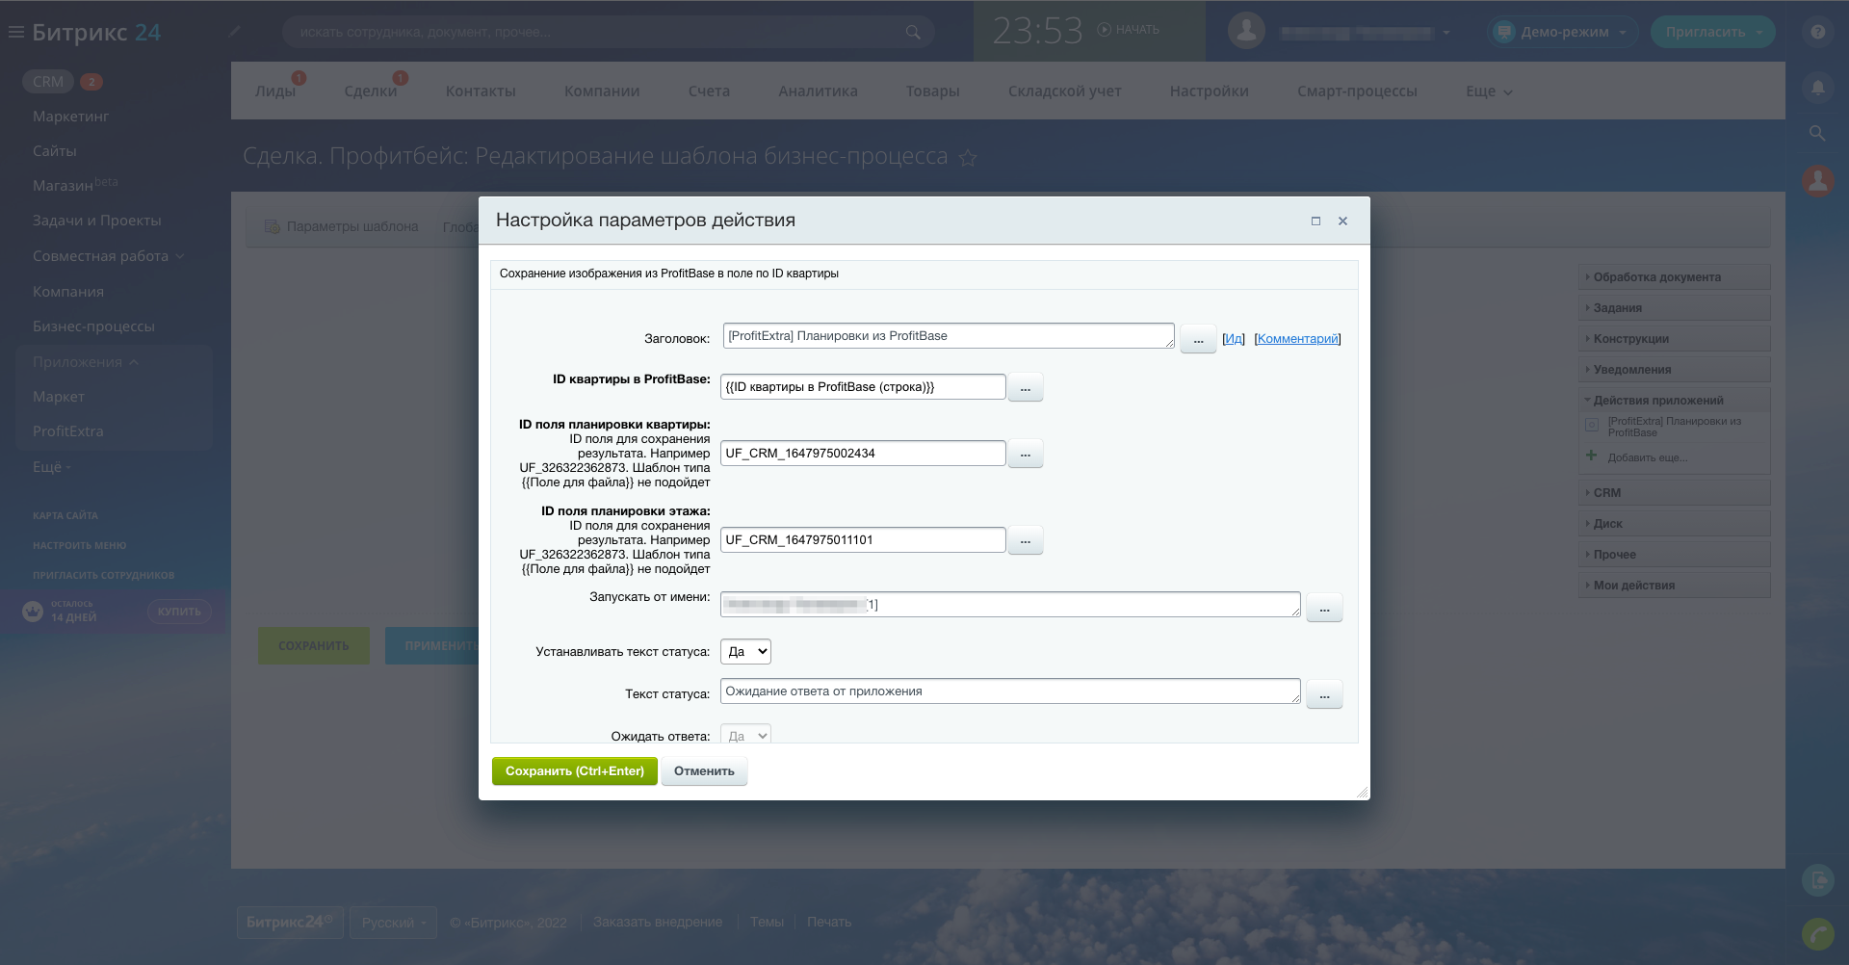Expand Конструкции activity group
The height and width of the screenshot is (965, 1849).
[1675, 339]
